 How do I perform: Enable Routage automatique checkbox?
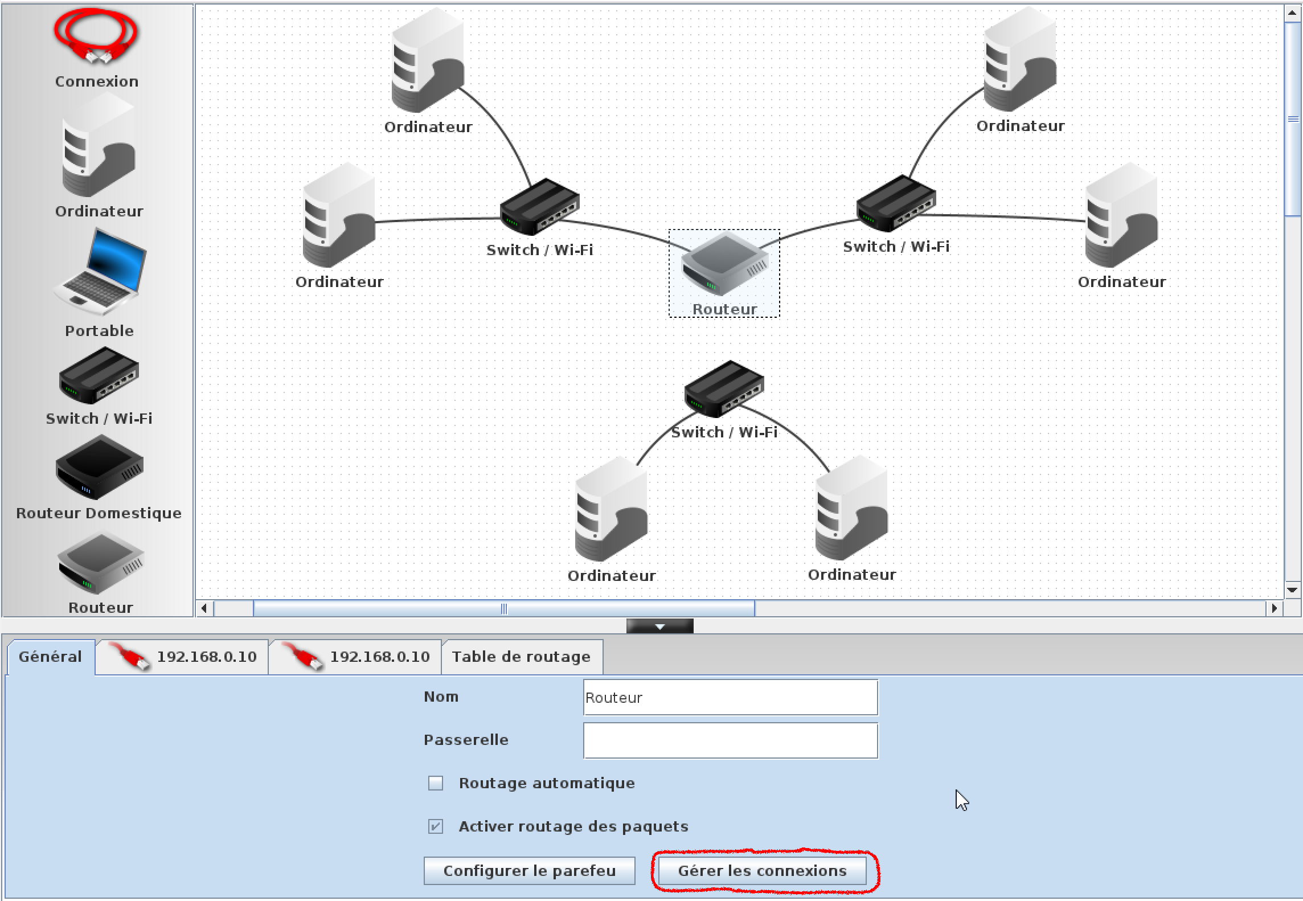pos(436,783)
